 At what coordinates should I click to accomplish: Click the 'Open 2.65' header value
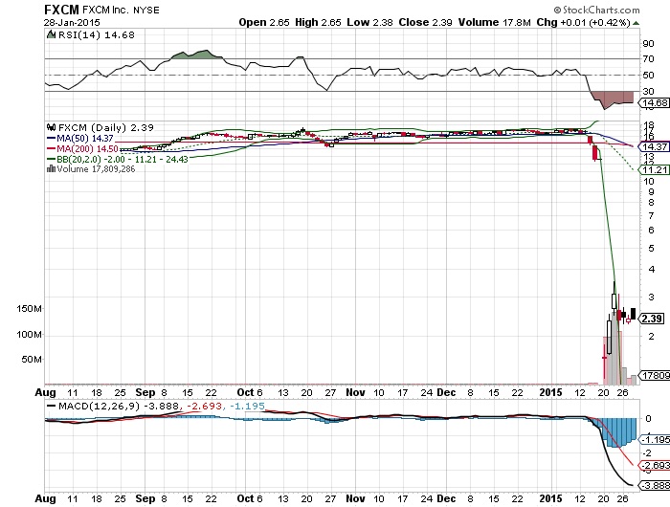264,22
